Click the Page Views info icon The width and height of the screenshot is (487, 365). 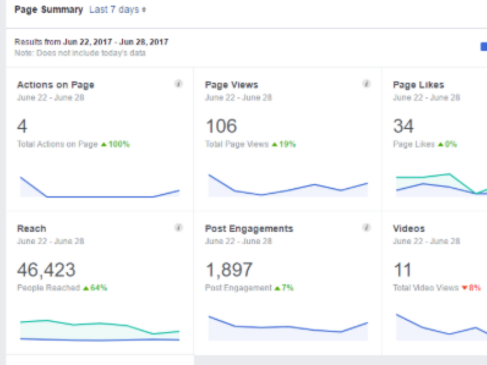click(x=367, y=84)
